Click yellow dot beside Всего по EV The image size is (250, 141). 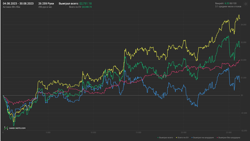pos(176,137)
